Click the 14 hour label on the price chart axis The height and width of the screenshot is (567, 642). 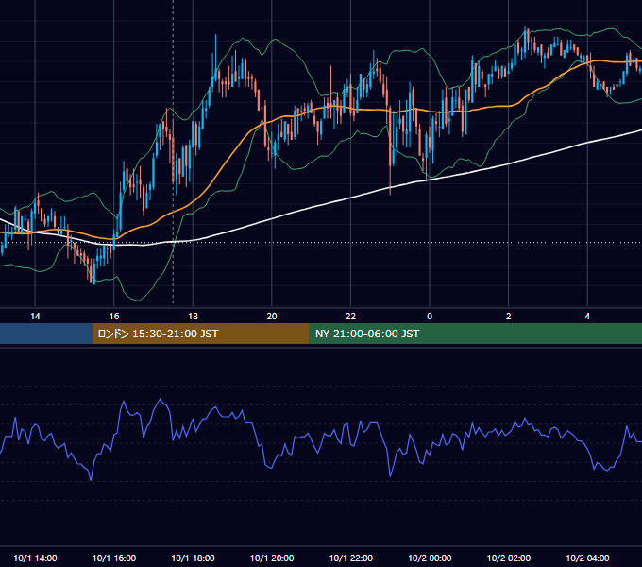point(35,317)
